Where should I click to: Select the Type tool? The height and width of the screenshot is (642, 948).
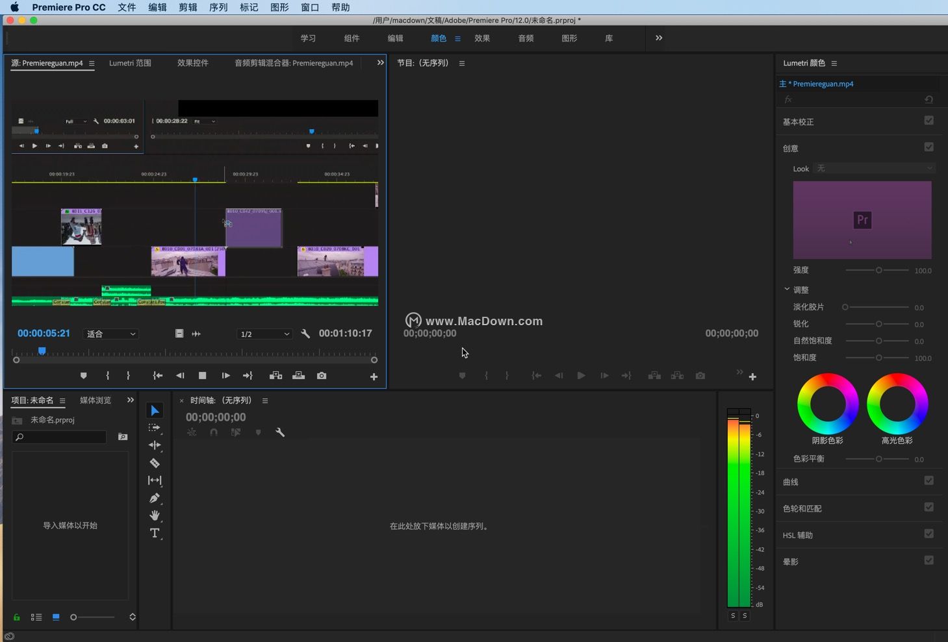(155, 533)
